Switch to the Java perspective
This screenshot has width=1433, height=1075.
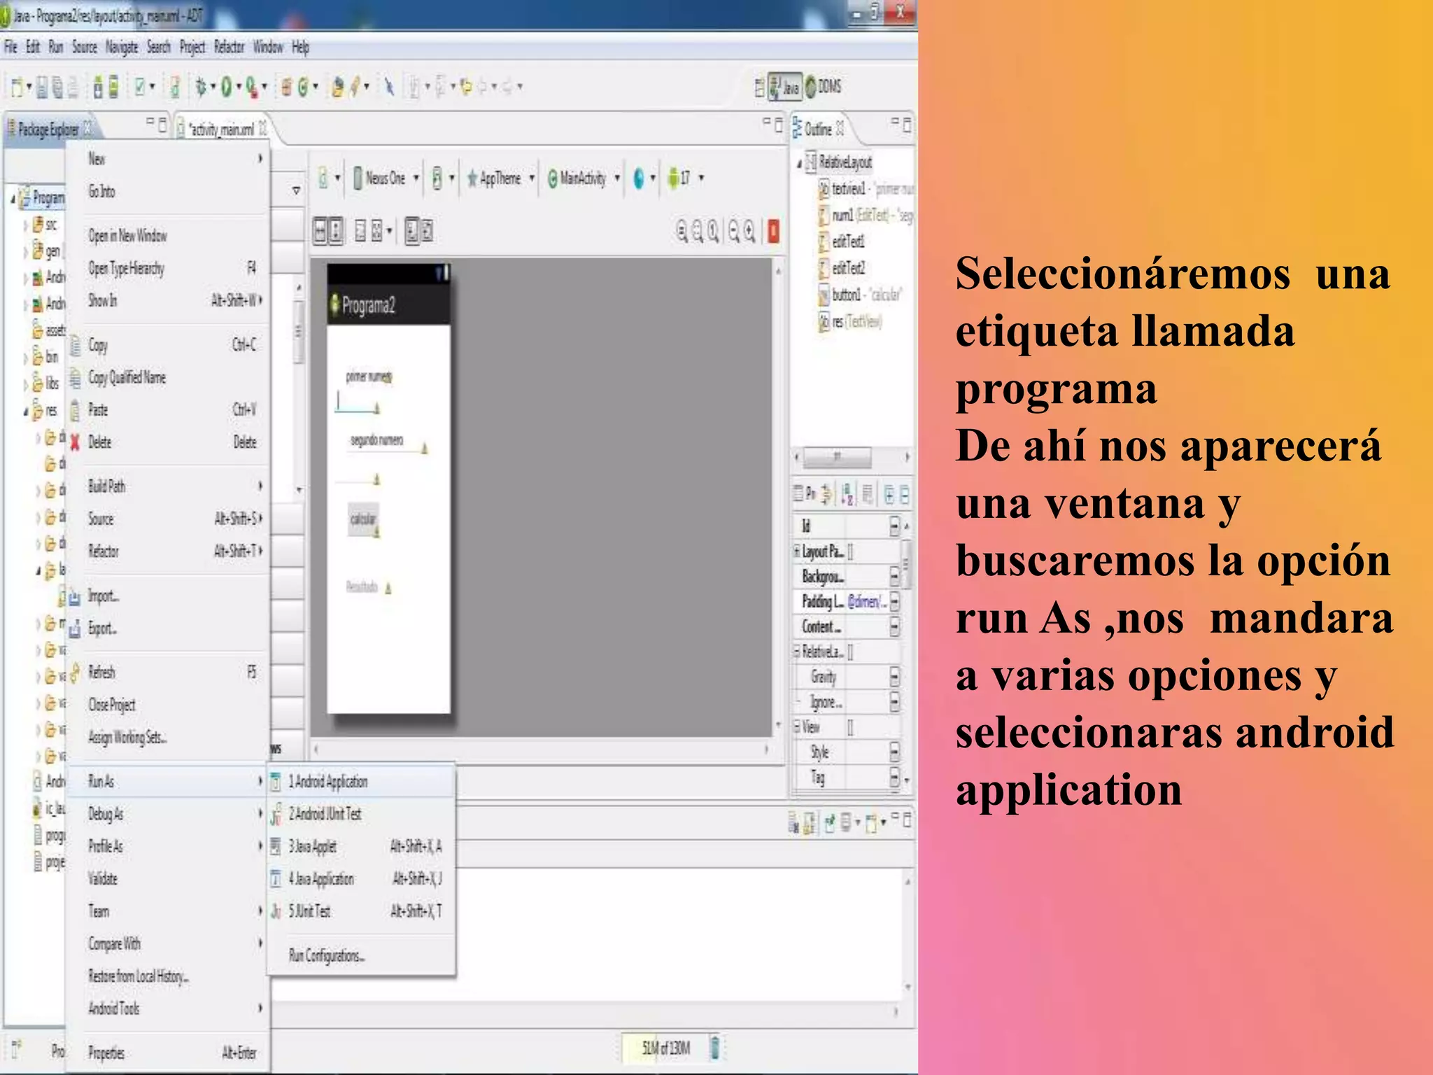[x=784, y=87]
